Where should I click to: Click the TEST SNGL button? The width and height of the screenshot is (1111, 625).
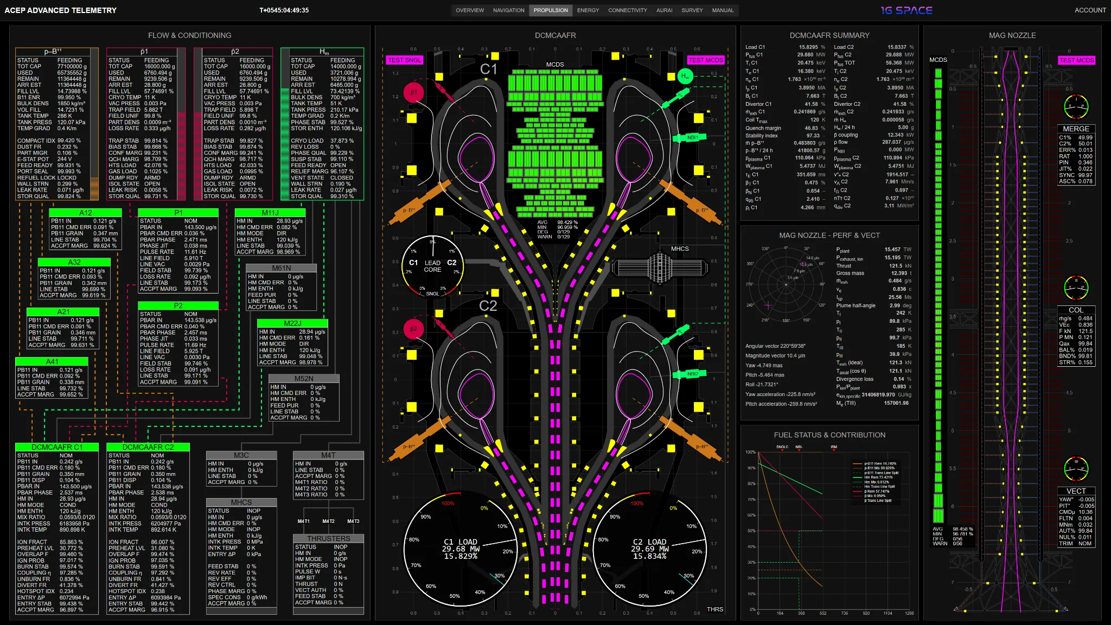tap(405, 60)
